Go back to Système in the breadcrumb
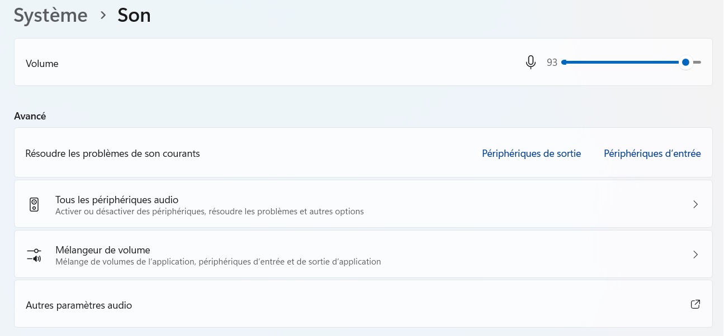 [50, 16]
